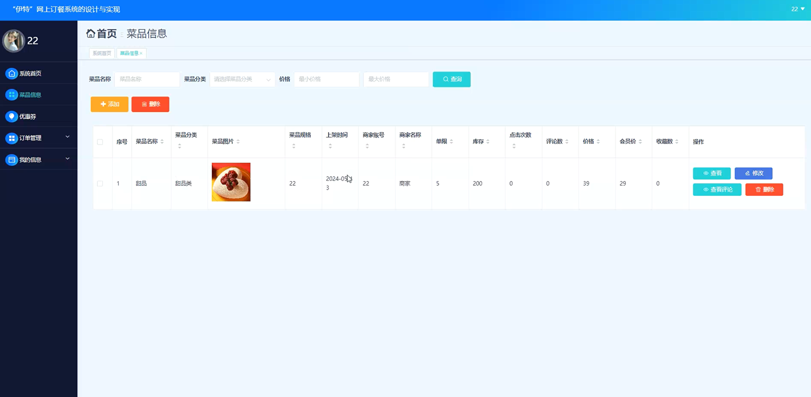Click the orange 添加 button
Image resolution: width=811 pixels, height=397 pixels.
pos(110,104)
